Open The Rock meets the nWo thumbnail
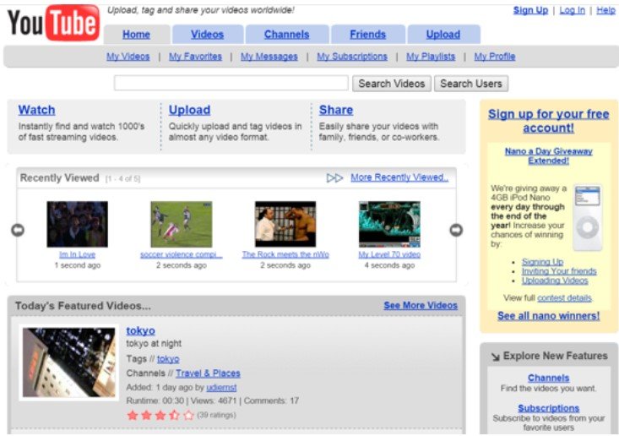 coord(285,224)
